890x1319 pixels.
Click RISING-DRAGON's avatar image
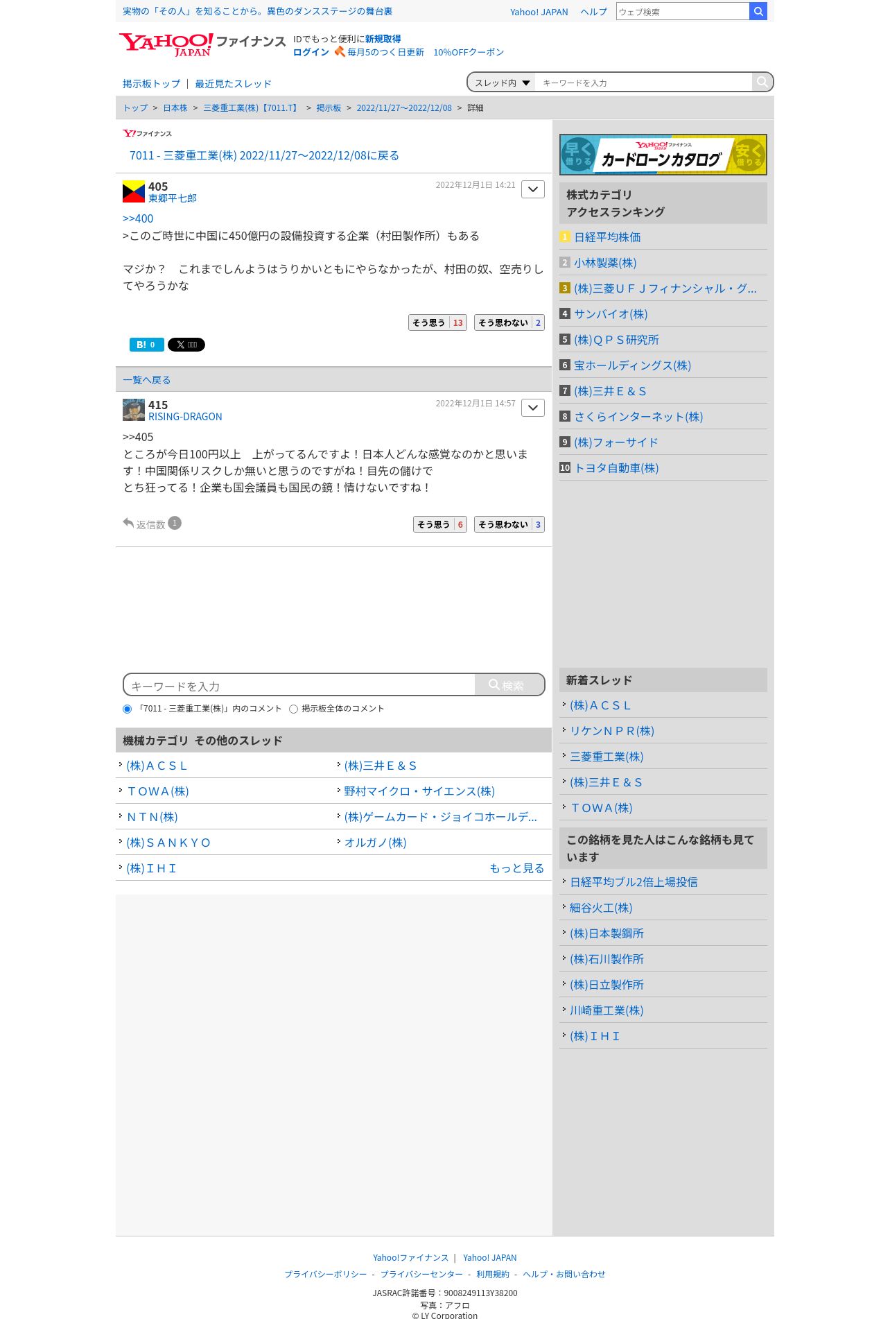point(134,410)
